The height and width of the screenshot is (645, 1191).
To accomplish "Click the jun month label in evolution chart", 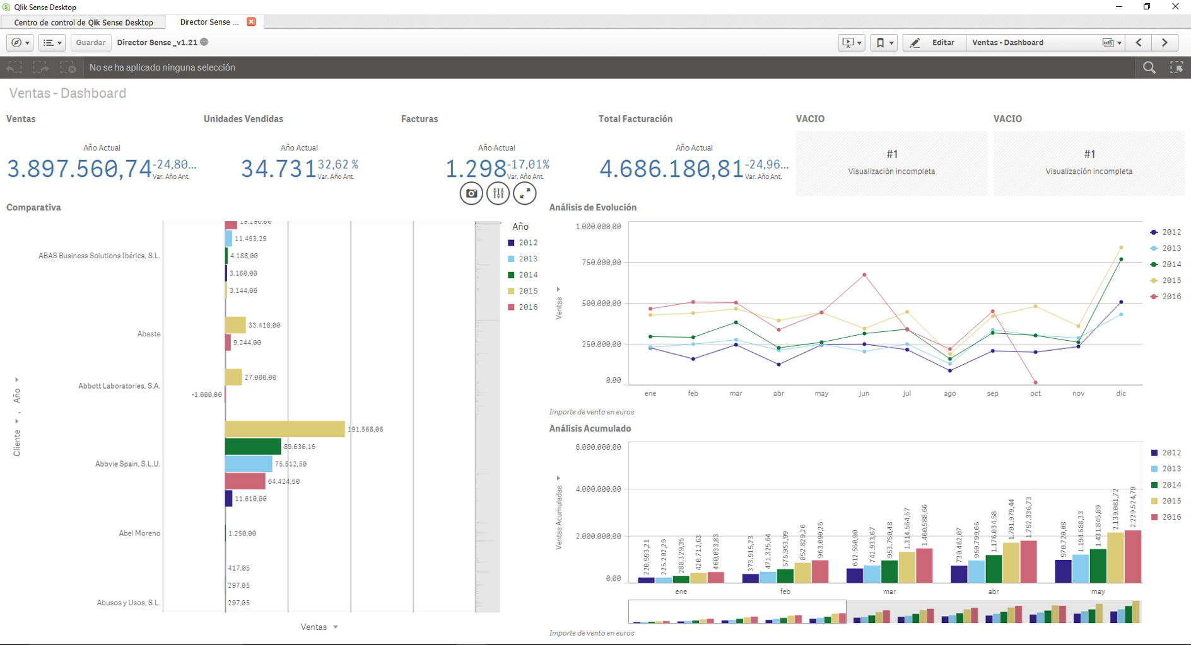I will (x=864, y=394).
